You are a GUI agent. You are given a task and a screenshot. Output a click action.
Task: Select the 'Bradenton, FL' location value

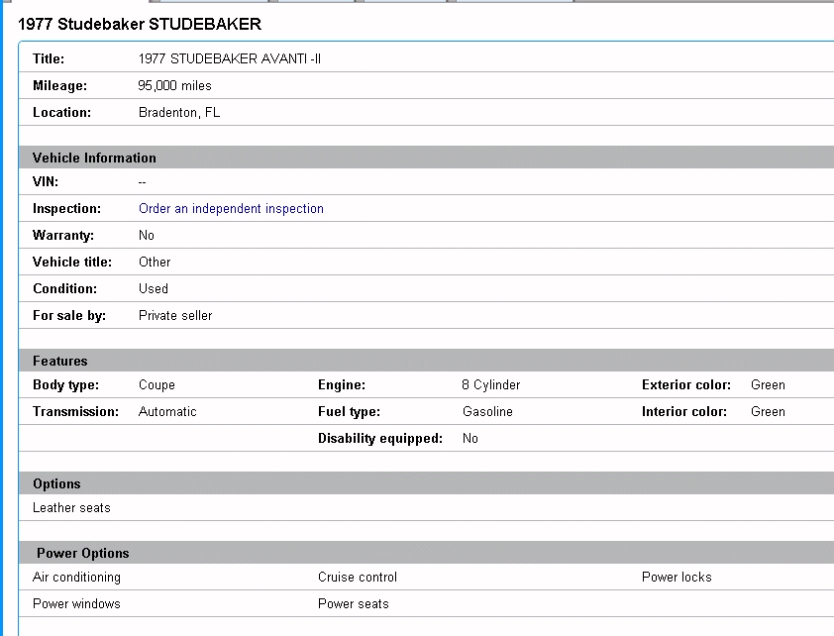pos(179,112)
